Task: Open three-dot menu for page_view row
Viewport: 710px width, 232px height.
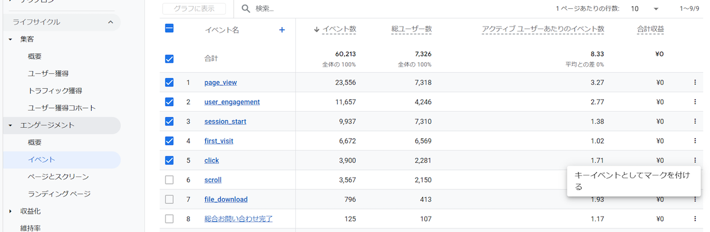Action: pos(695,82)
